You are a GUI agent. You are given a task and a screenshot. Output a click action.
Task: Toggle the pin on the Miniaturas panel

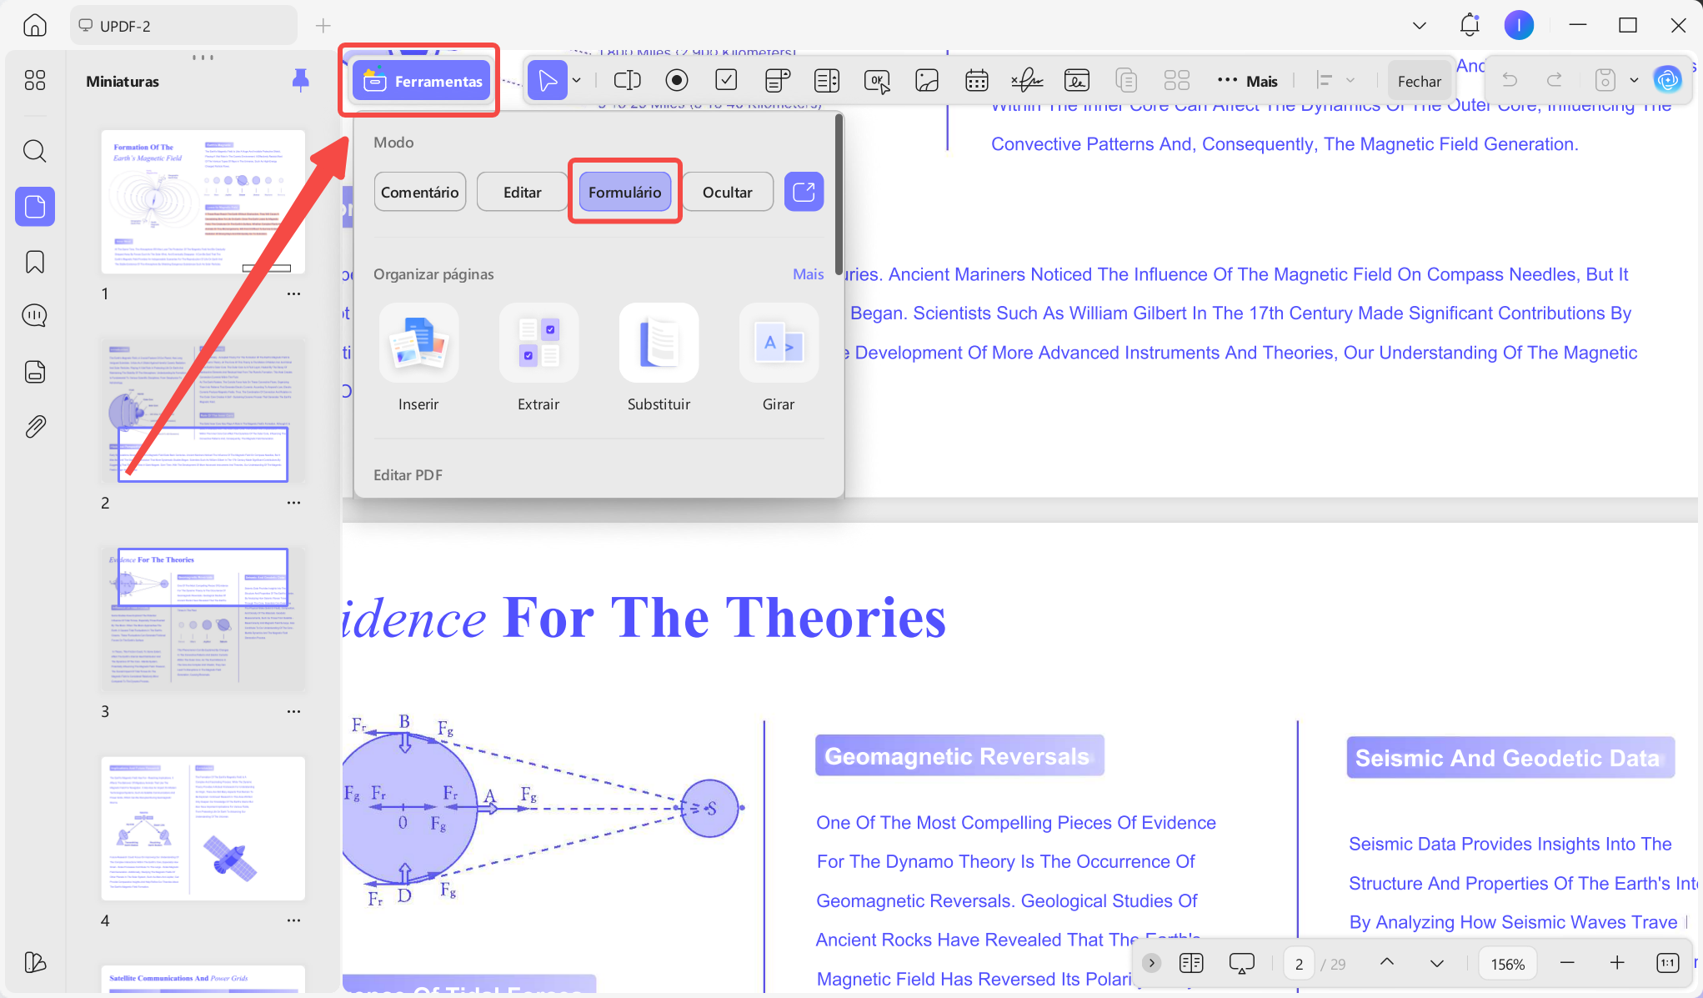301,80
